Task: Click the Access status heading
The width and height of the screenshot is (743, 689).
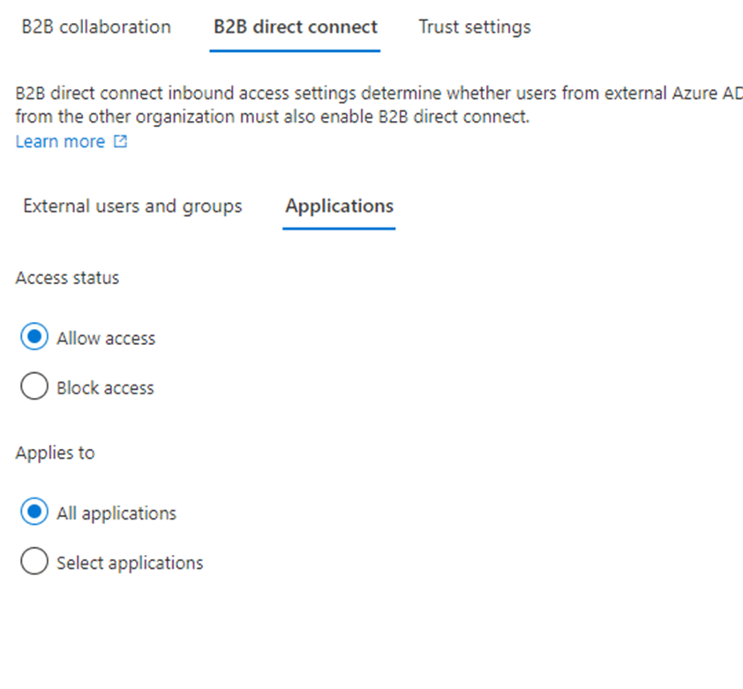Action: point(67,278)
